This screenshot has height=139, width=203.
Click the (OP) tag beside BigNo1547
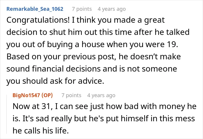[47, 95]
